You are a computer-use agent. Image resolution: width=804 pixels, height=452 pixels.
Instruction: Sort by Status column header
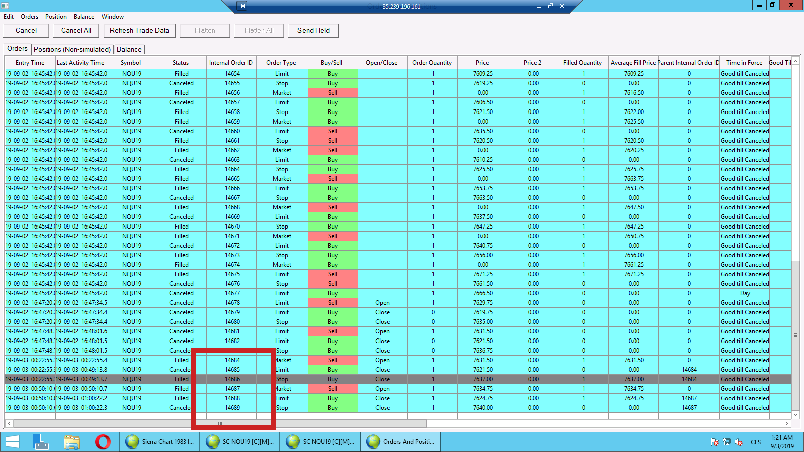point(181,63)
